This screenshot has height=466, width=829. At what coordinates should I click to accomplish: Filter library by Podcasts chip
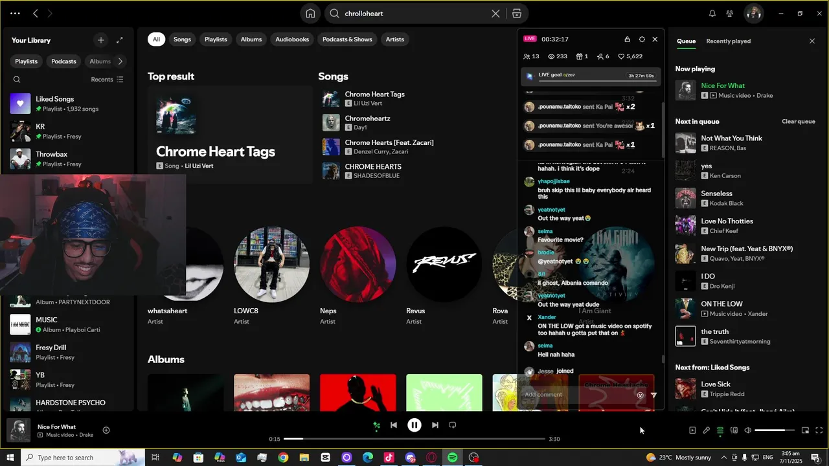(63, 61)
